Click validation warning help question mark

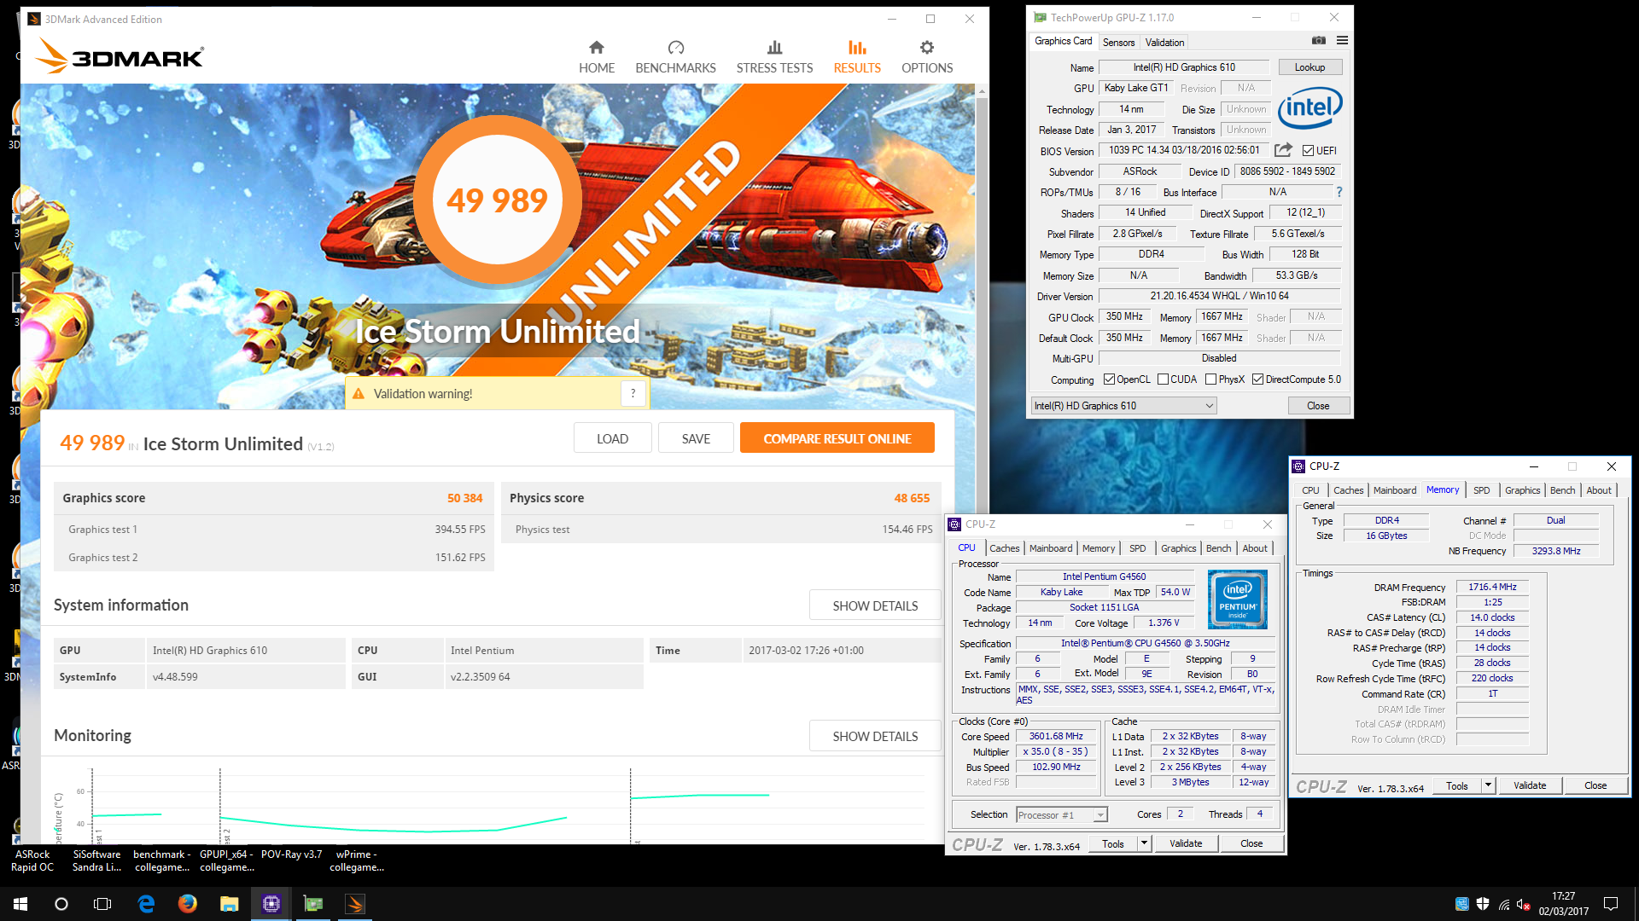633,393
